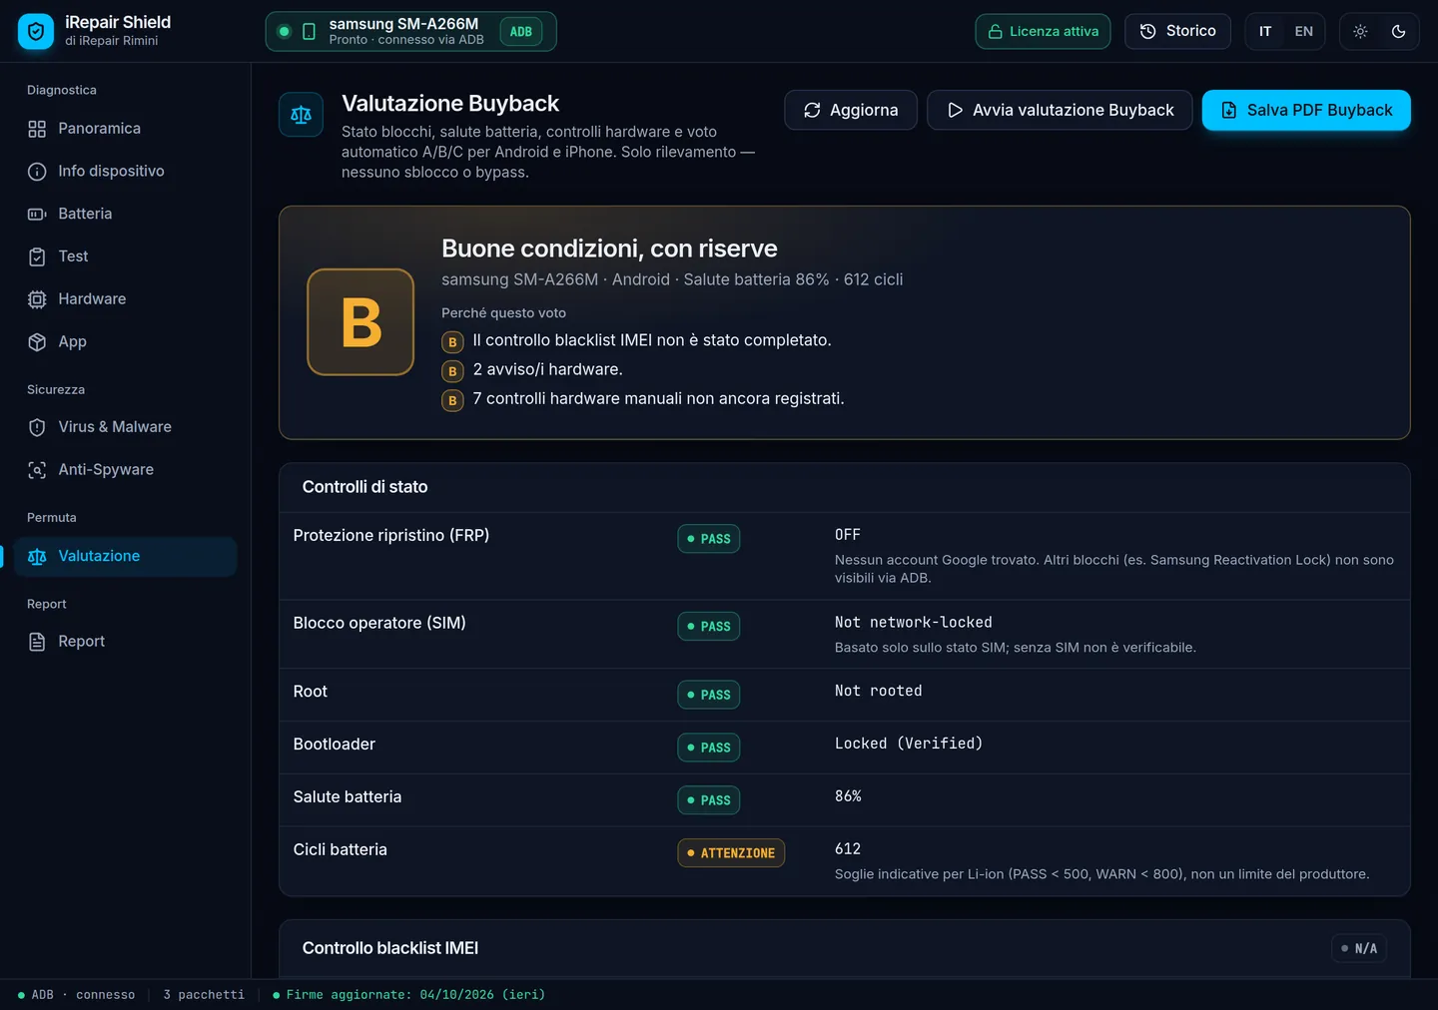Click 'Not network-locked' value text

tap(914, 623)
